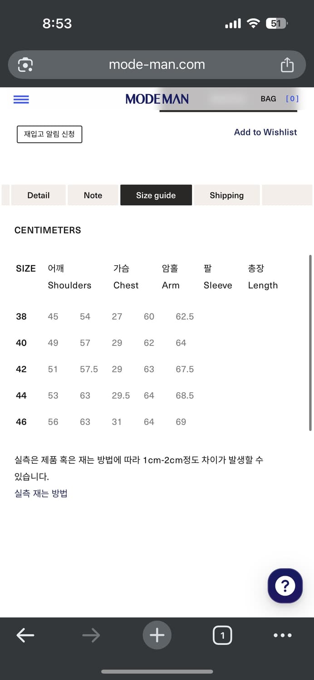The image size is (314, 680).
Task: Open the tab switcher showing 1 tab
Action: pyautogui.click(x=222, y=635)
